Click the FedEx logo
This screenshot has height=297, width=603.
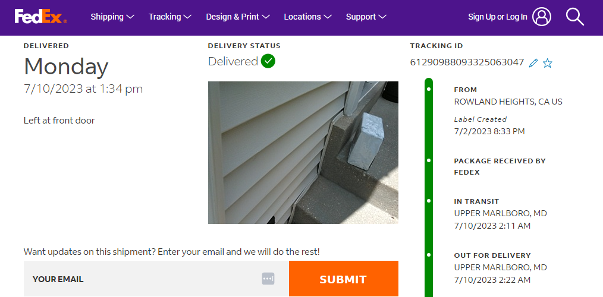click(40, 17)
